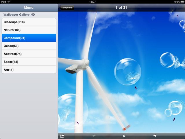Tap the battery indicator icon

pyautogui.click(x=182, y=2)
